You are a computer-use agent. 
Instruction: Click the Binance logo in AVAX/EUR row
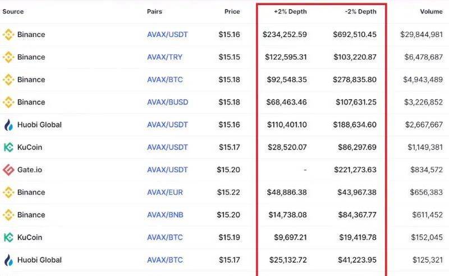point(8,192)
